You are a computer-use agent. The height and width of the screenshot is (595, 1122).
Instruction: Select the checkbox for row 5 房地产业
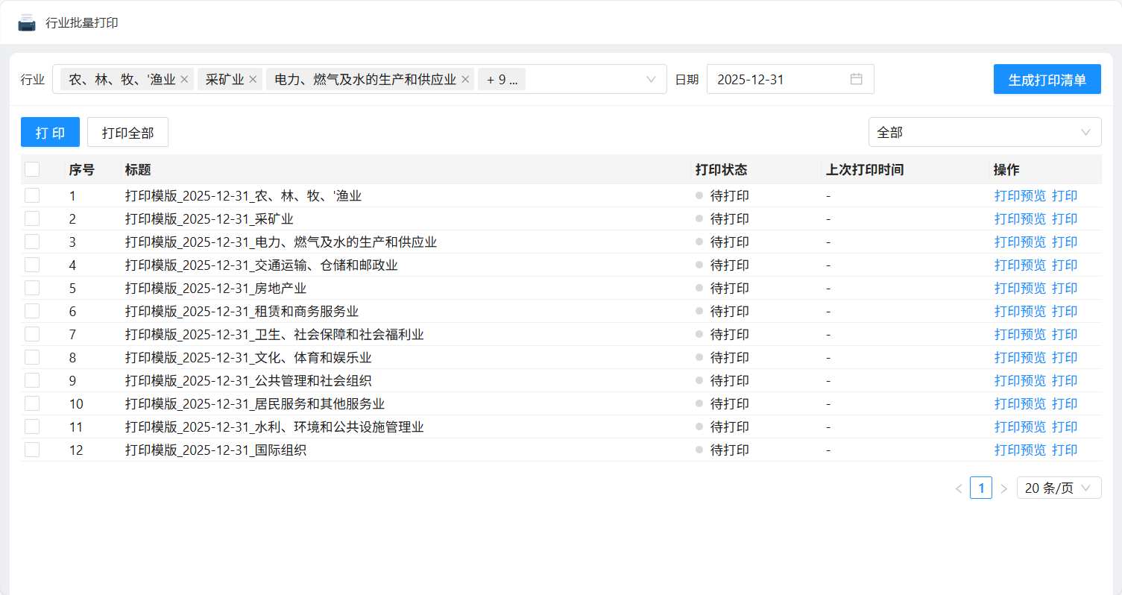click(x=32, y=288)
